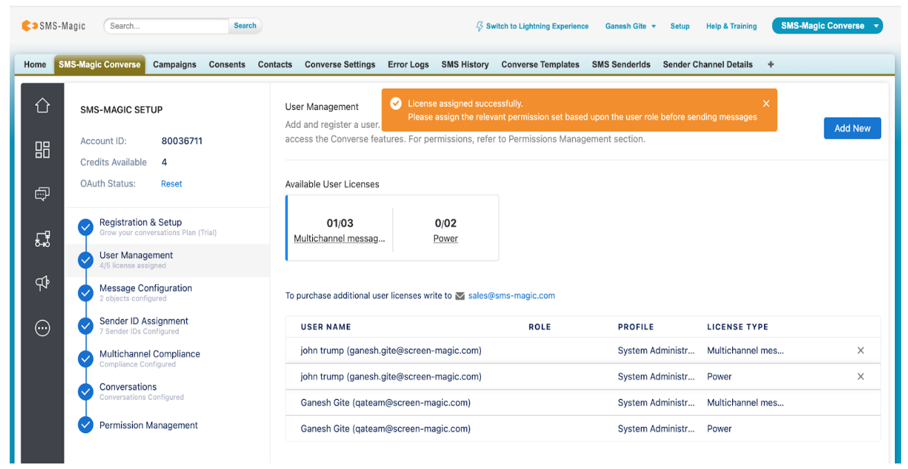Click the Registration & Setup checkmark circle
The height and width of the screenshot is (469, 908).
(86, 227)
